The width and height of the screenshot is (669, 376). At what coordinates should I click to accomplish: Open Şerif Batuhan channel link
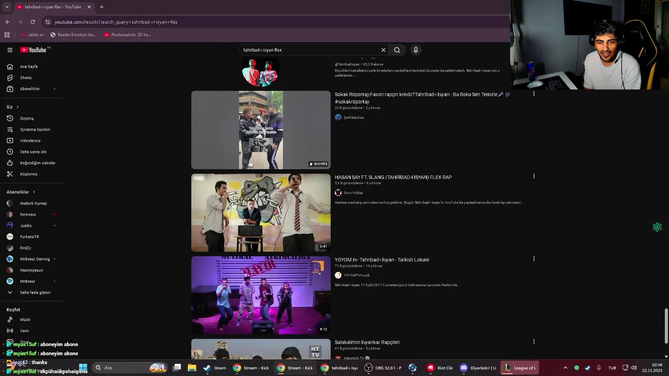tap(354, 118)
